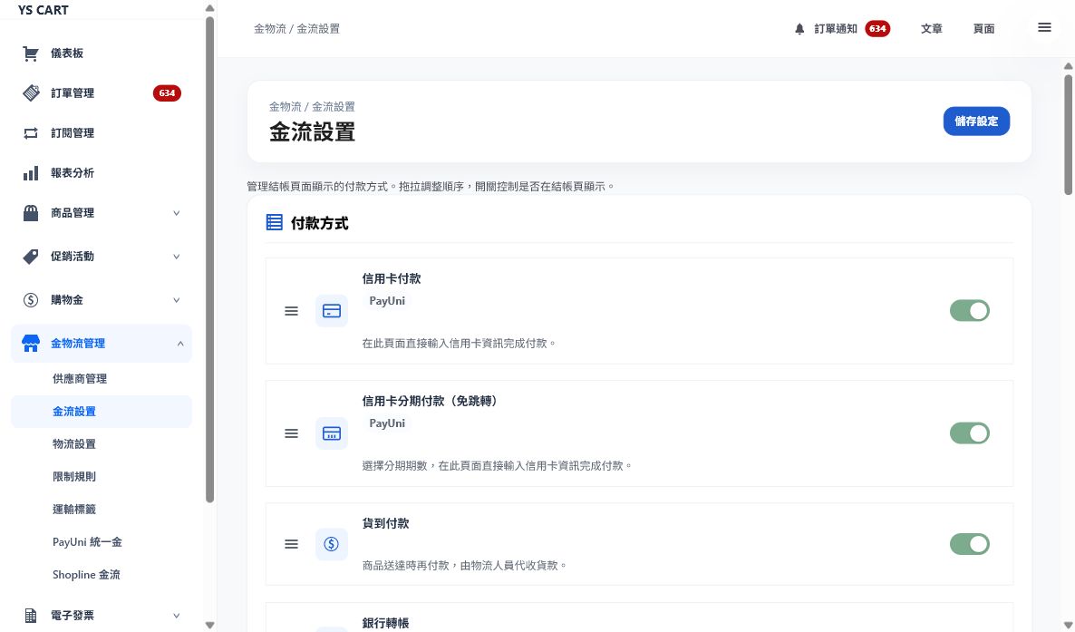Select Shopline 金流 submenu item

[102, 574]
